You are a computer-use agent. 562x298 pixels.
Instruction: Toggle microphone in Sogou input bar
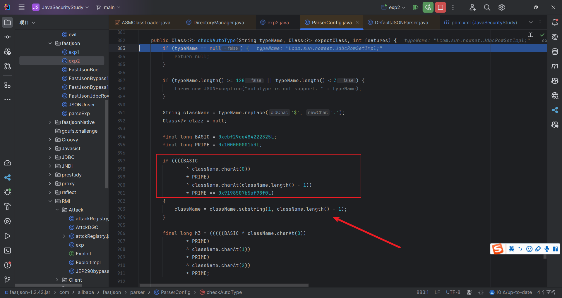click(x=546, y=249)
